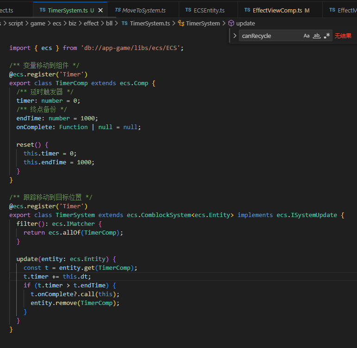The height and width of the screenshot is (348, 357).
Task: Click the TS file icon in breadcrumb
Action: point(125,23)
